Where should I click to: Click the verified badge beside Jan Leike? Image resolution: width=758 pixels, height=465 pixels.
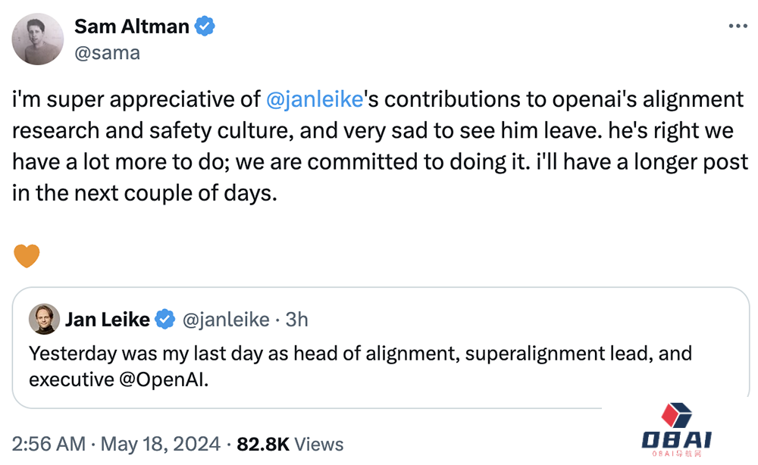coord(164,319)
